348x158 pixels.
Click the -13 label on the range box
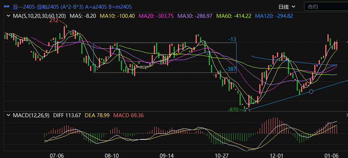click(x=232, y=39)
